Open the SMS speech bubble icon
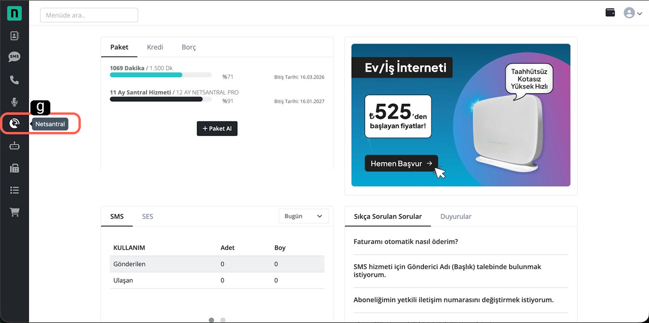 click(x=15, y=57)
